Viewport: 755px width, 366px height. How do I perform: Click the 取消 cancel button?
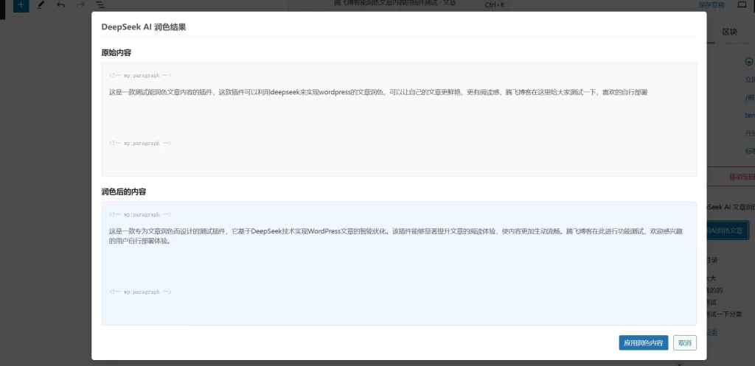(x=685, y=343)
